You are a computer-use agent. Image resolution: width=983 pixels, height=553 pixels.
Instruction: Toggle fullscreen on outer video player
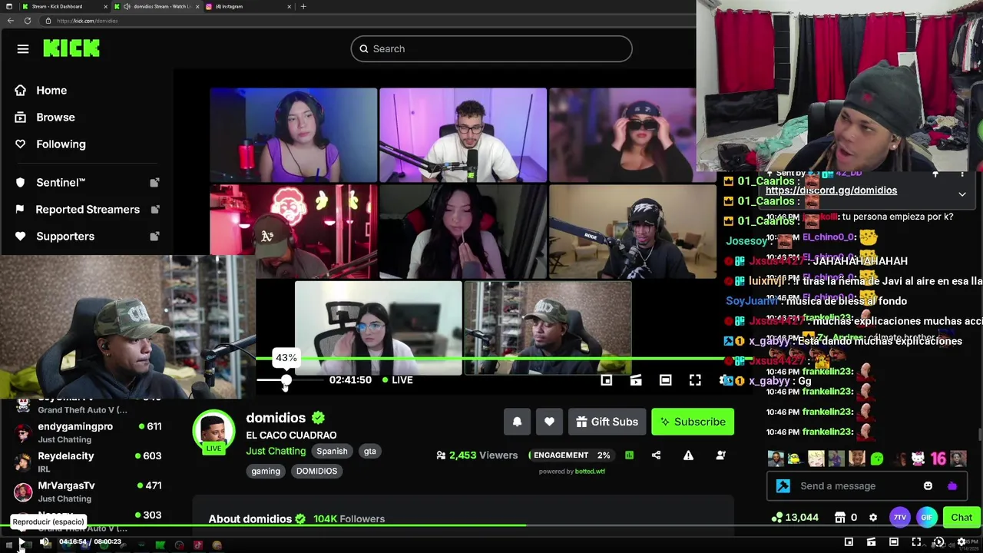916,542
